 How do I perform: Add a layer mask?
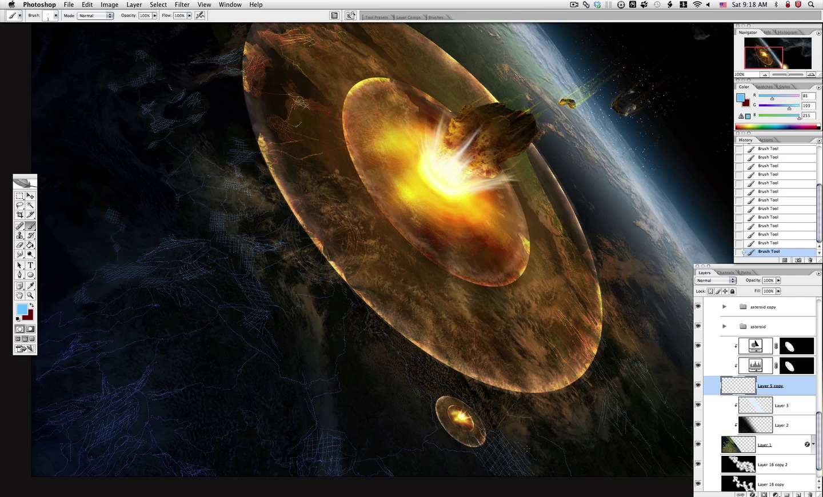(764, 494)
